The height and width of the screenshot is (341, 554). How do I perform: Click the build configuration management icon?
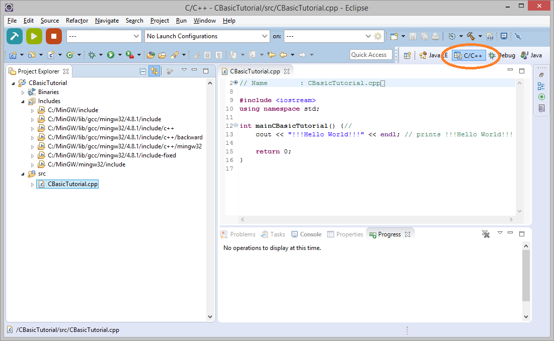tap(452, 36)
